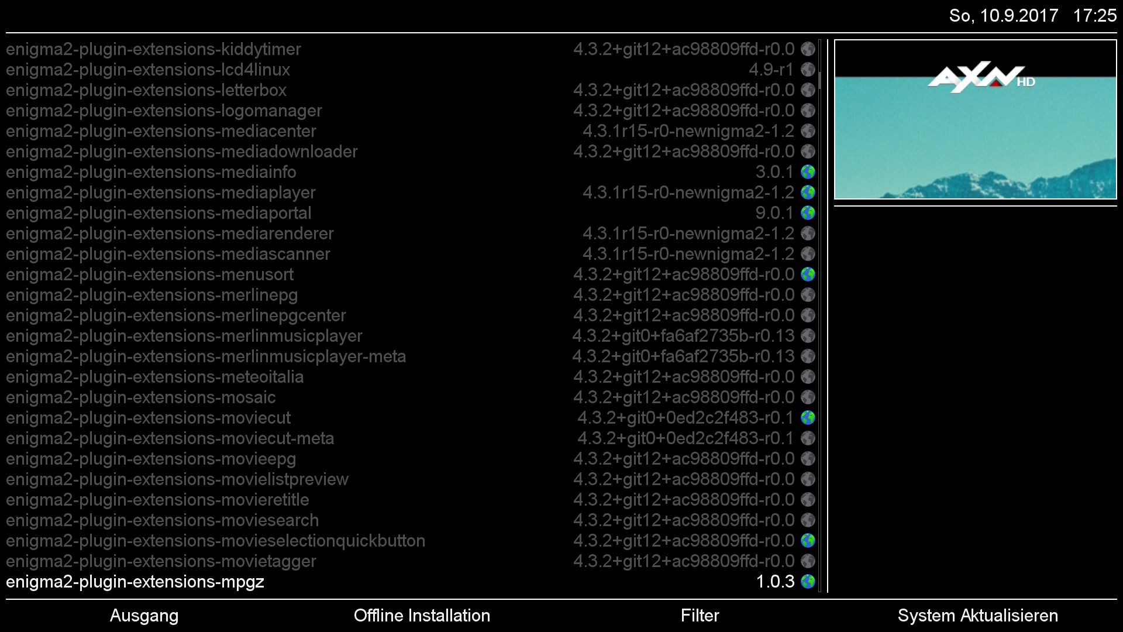This screenshot has width=1123, height=632.
Task: Click the status globe for letterbox plugin
Action: 808,90
